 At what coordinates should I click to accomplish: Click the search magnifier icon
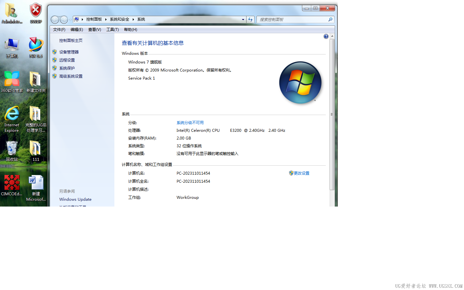click(x=330, y=20)
